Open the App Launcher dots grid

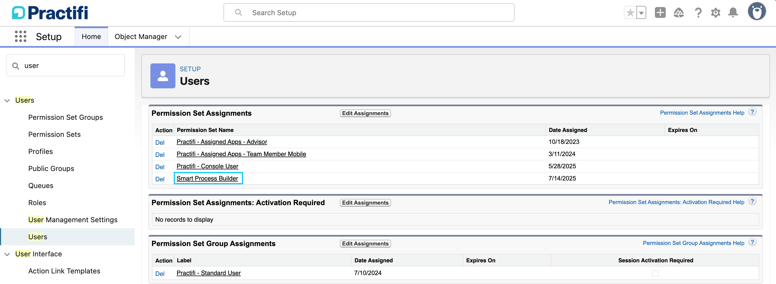tap(20, 36)
